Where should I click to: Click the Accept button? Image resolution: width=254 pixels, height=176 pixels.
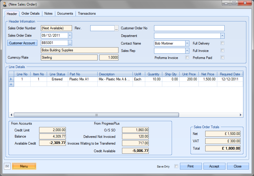click(214, 166)
